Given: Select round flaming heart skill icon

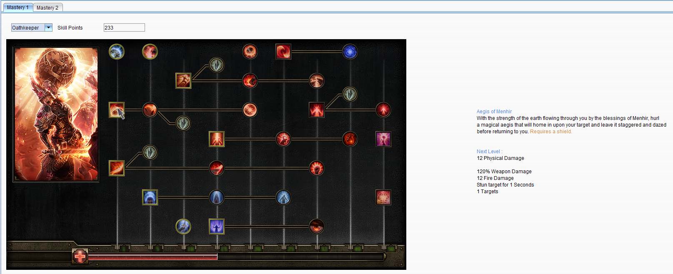Looking at the screenshot, I should 350,139.
